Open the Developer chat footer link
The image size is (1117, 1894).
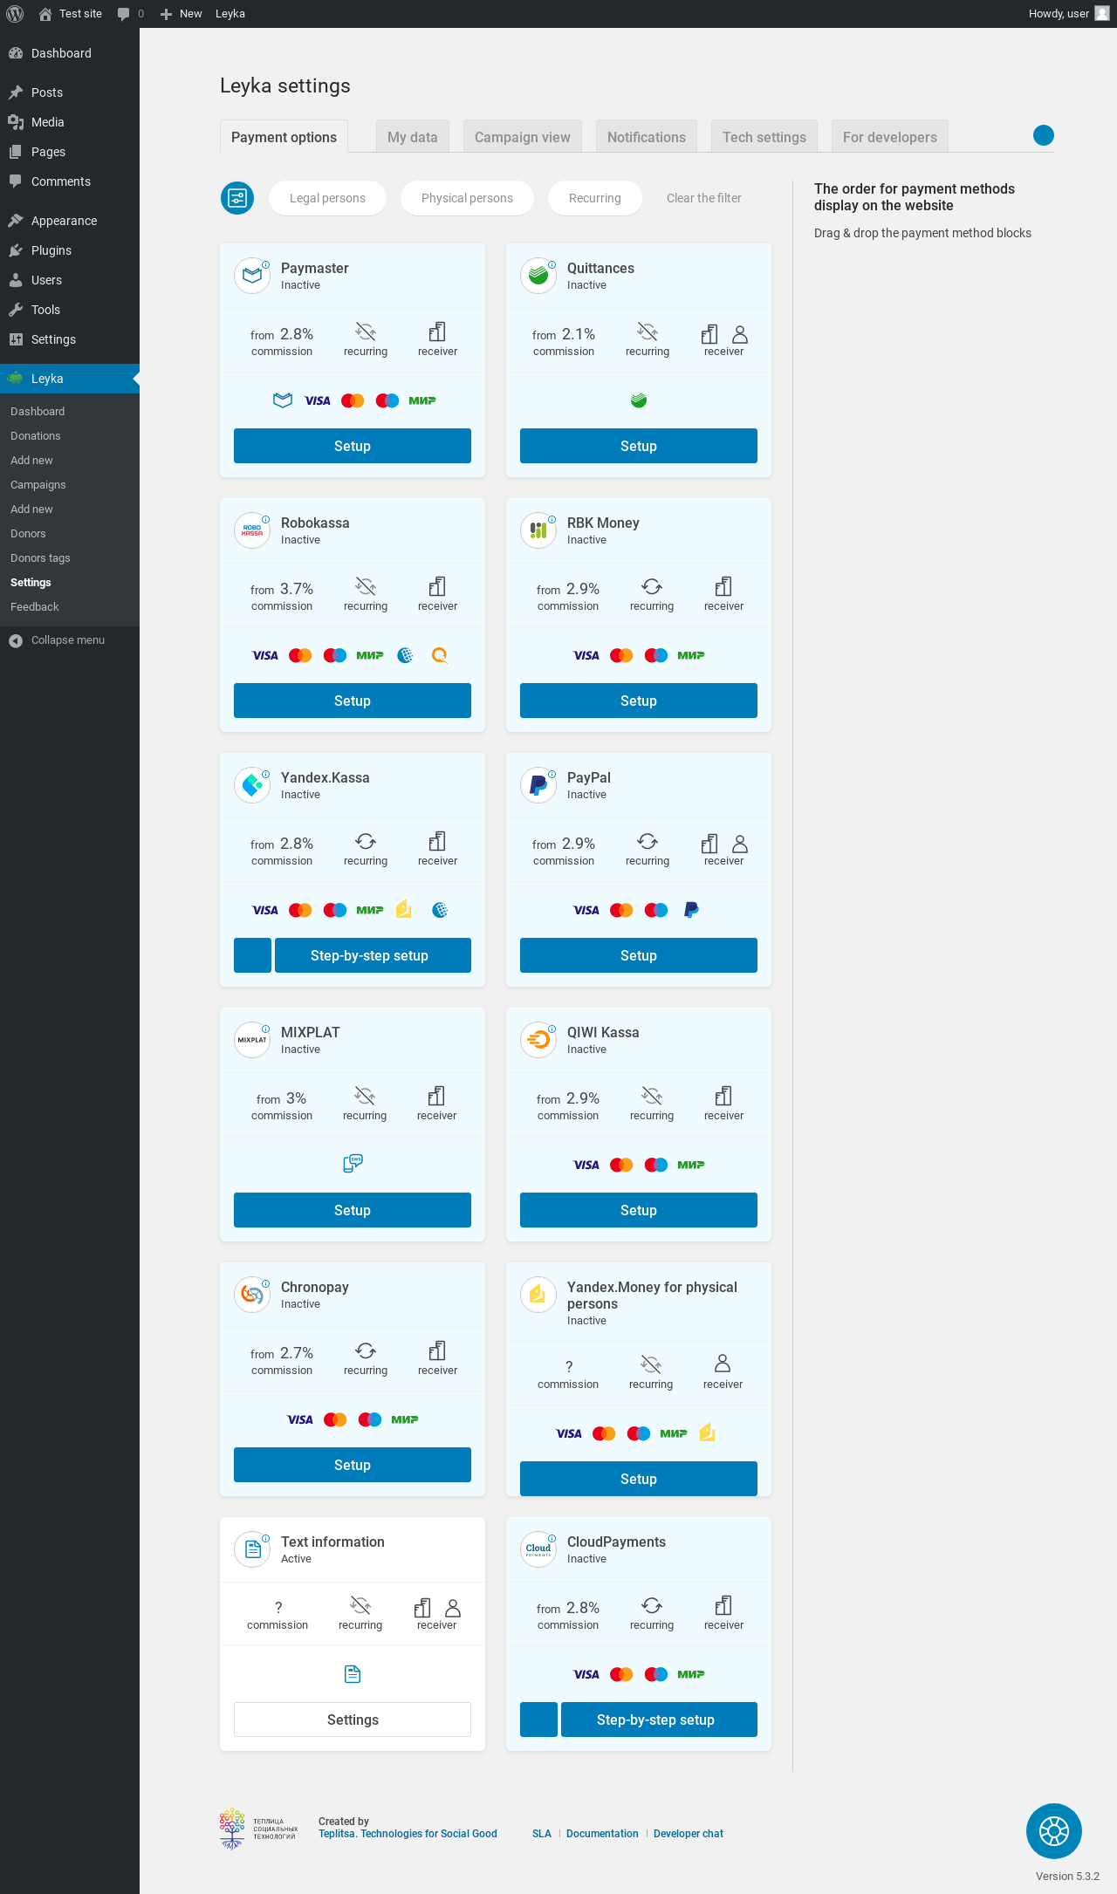(689, 1834)
